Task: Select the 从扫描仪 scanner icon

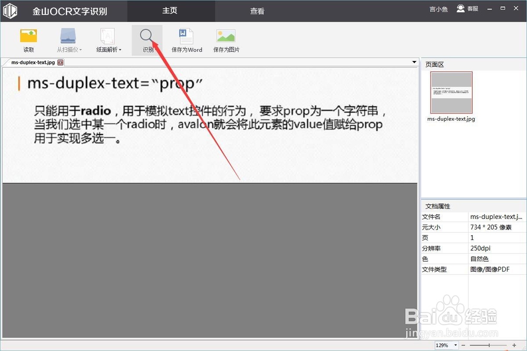Action: click(x=67, y=36)
